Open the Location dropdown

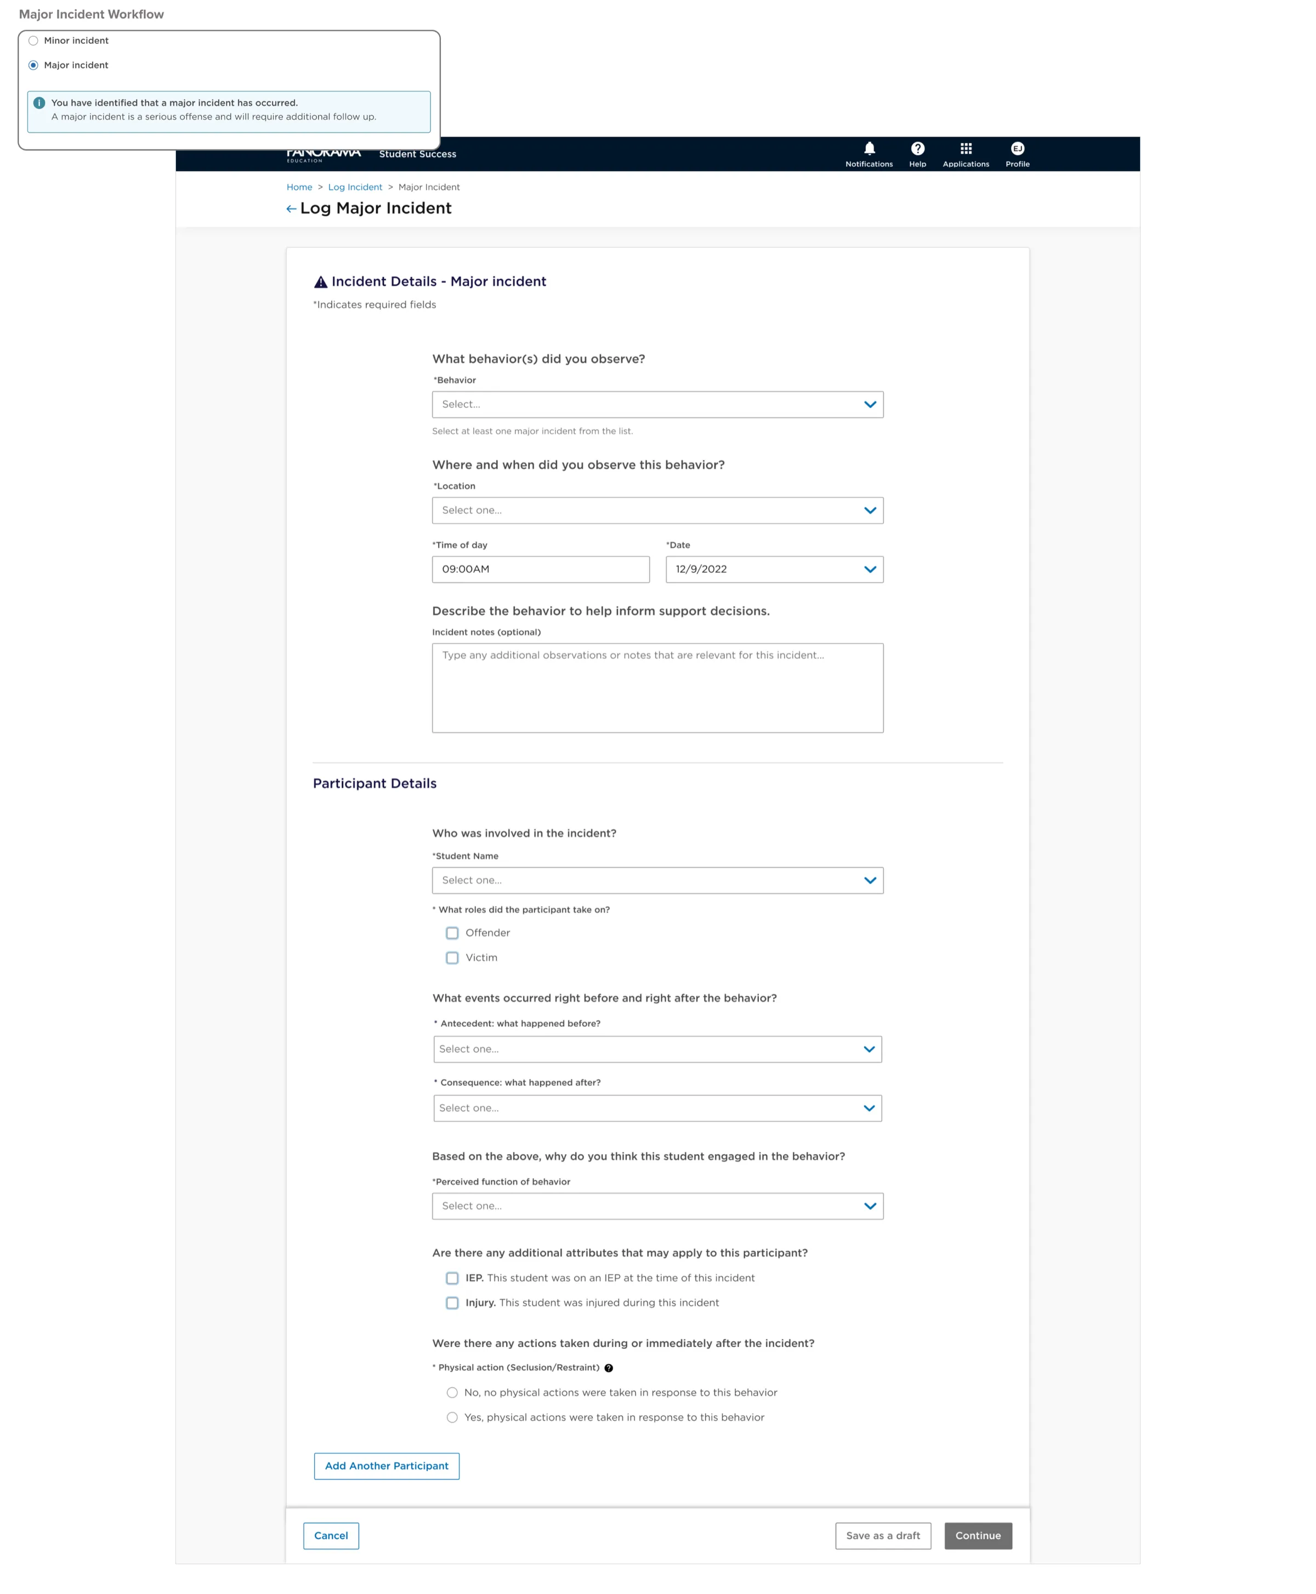pyautogui.click(x=657, y=510)
